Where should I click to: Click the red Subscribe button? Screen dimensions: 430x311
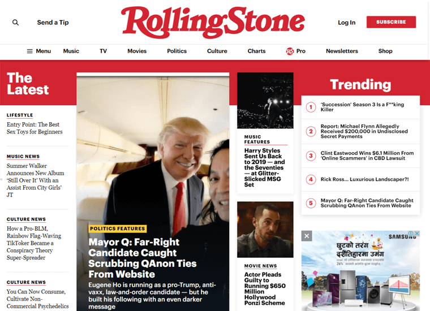[391, 22]
